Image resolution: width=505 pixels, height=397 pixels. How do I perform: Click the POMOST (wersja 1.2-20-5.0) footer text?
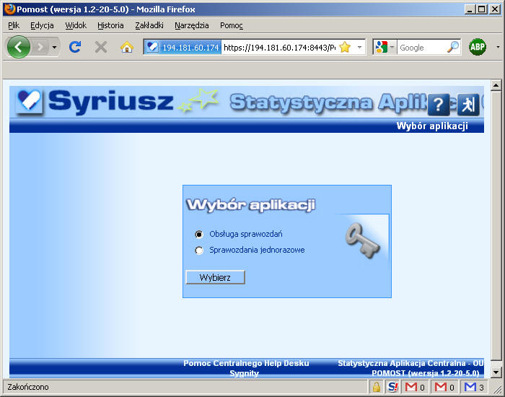pyautogui.click(x=426, y=373)
